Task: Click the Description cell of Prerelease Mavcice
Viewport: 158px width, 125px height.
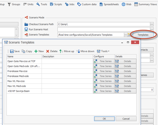Action: [x=67, y=71]
